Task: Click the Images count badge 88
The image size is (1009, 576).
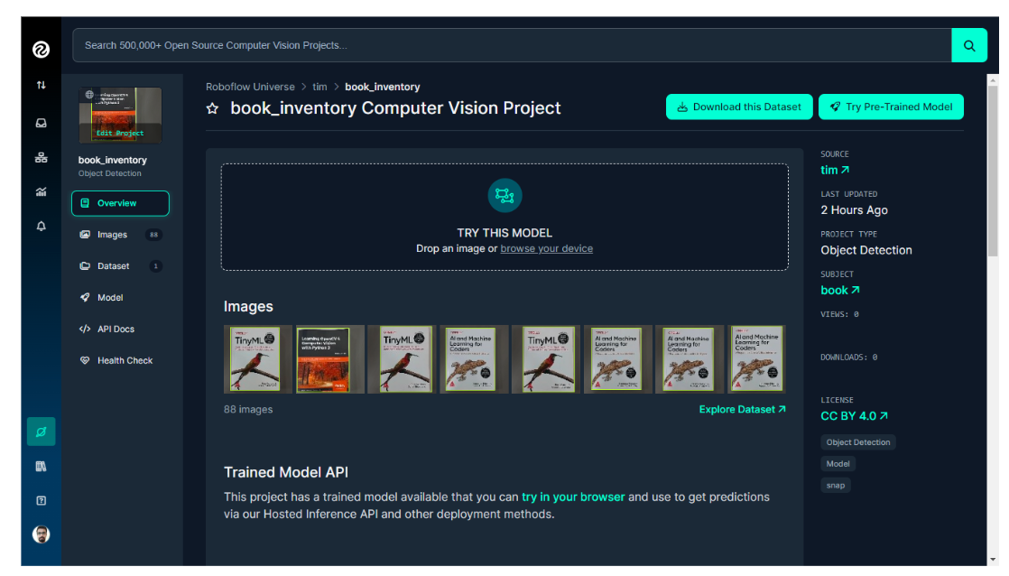Action: 153,235
